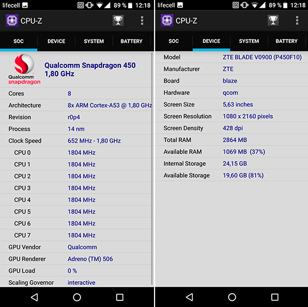This screenshot has height=307, width=308.
Task: Switch to BATTERY tab in left screen
Action: 131,41
